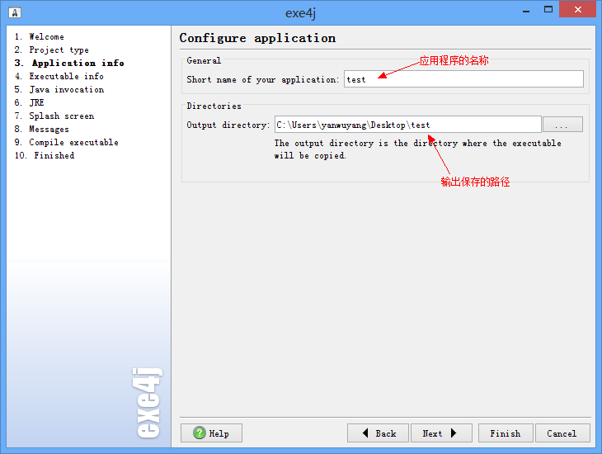Cancel the exe4j wizard

click(x=562, y=433)
